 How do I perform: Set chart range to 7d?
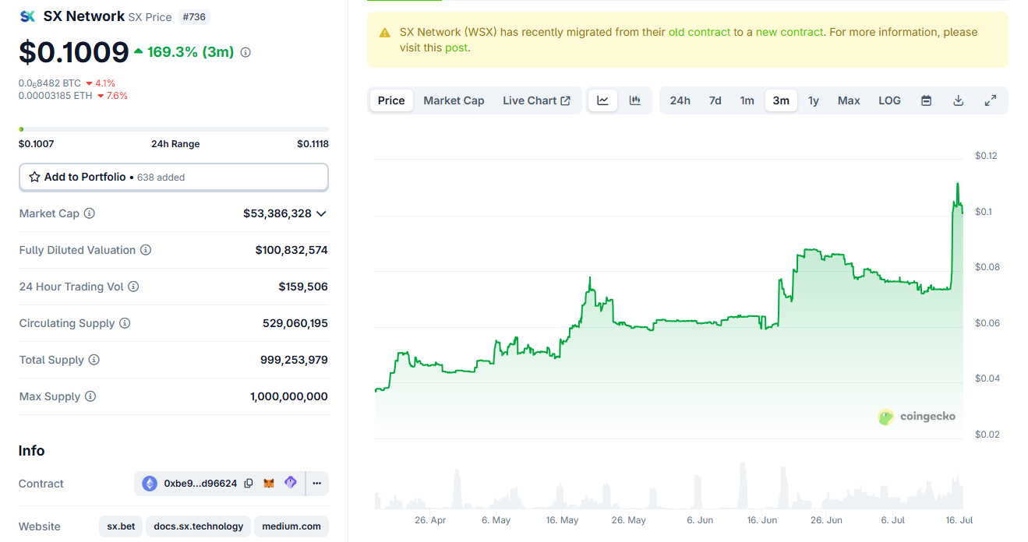[x=715, y=100]
